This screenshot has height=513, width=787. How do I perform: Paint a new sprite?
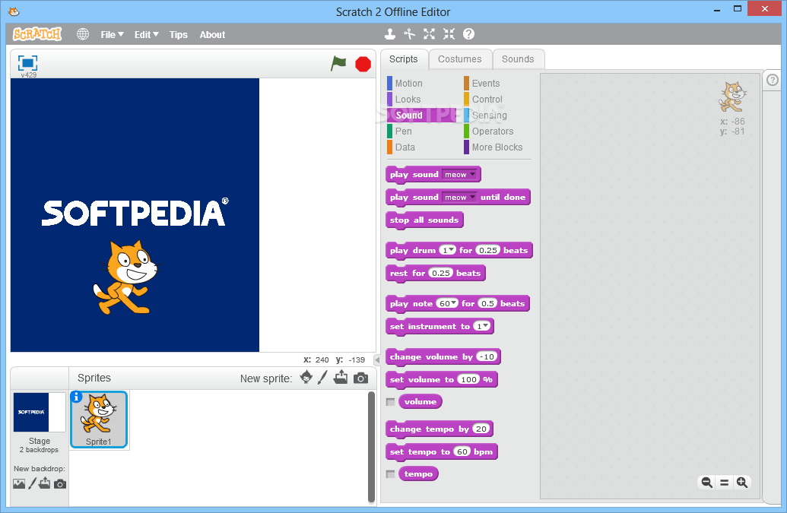(322, 377)
